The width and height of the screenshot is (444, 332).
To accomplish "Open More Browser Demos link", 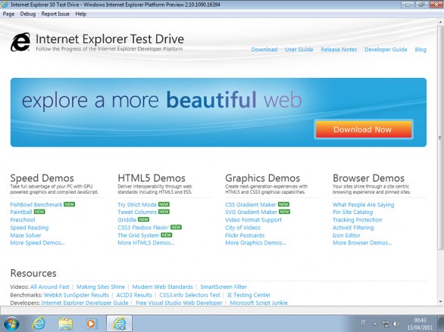I will (362, 243).
